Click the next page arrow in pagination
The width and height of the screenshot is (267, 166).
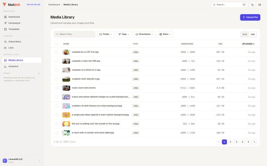click(x=255, y=142)
